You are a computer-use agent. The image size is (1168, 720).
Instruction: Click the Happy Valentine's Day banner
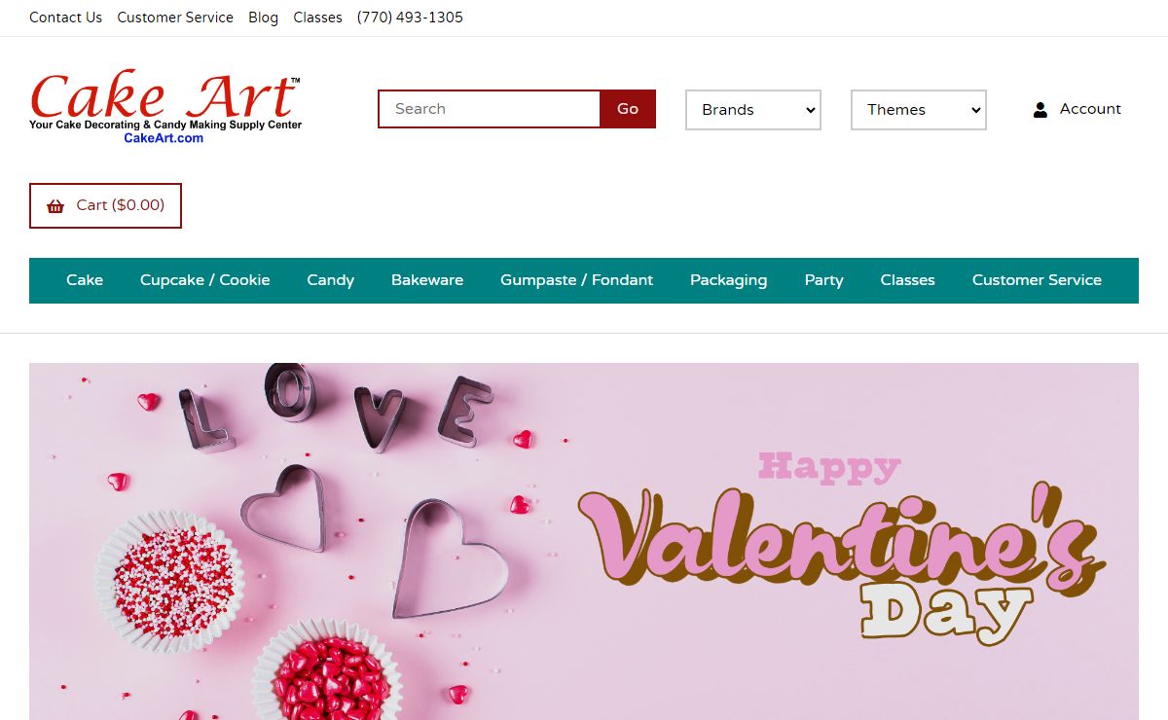click(584, 541)
